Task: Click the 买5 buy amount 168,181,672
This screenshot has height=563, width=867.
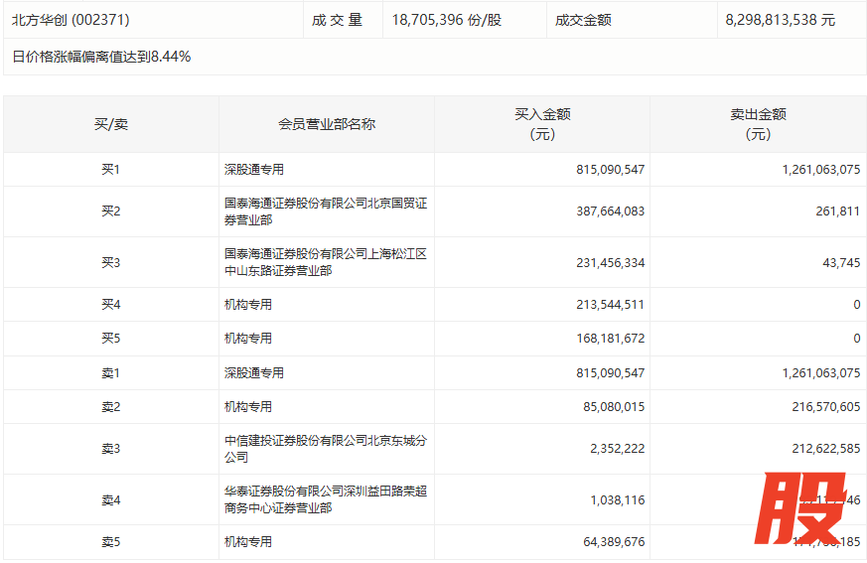Action: pos(610,339)
